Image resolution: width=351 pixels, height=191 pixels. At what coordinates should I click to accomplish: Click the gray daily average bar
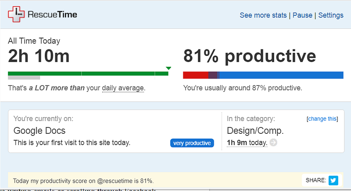(x=24, y=78)
